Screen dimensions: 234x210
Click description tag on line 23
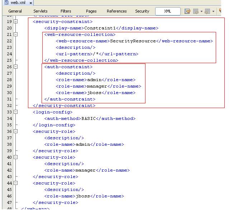point(76,47)
